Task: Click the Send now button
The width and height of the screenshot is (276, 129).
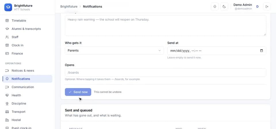Action: 78,92
